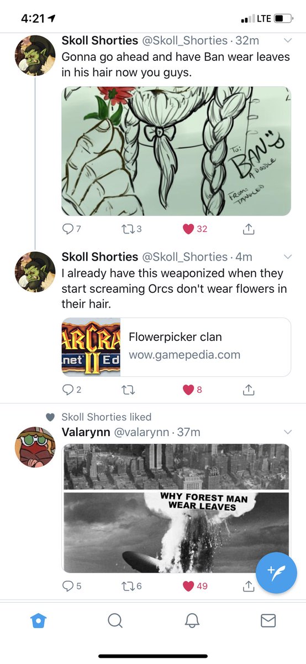Viewport: 306px width, 664px height.
Task: View the braided hair sketch image
Action: click(x=176, y=151)
